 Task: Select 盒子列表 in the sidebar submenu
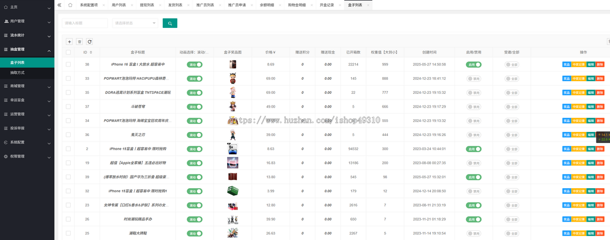(x=27, y=62)
